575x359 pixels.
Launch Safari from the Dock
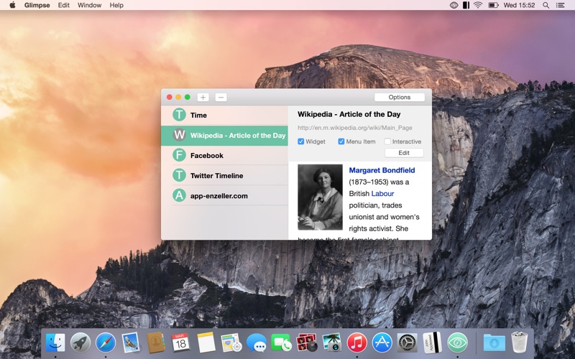[106, 343]
